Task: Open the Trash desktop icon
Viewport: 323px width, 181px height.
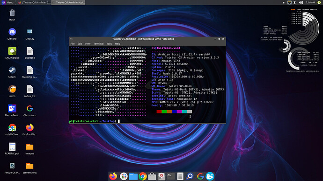Action: click(x=12, y=13)
